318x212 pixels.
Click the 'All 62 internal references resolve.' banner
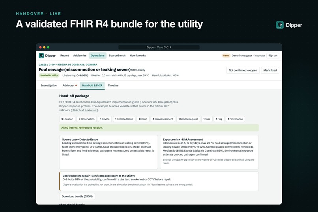pos(159,128)
